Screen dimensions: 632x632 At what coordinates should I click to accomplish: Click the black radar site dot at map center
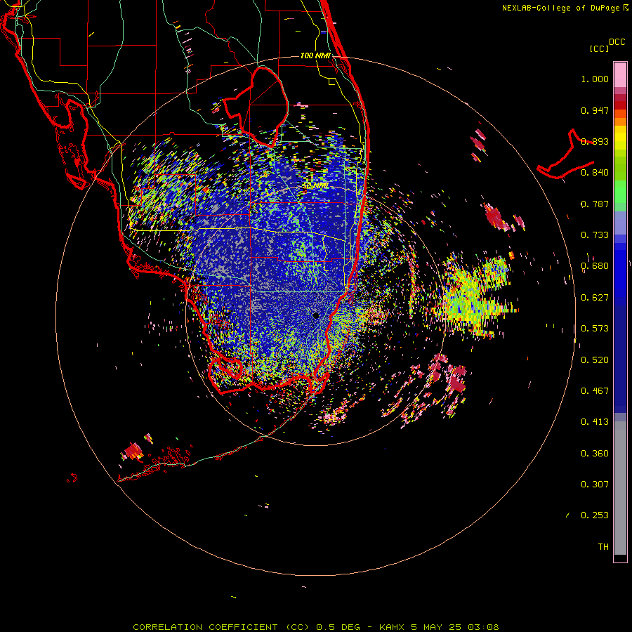click(316, 315)
